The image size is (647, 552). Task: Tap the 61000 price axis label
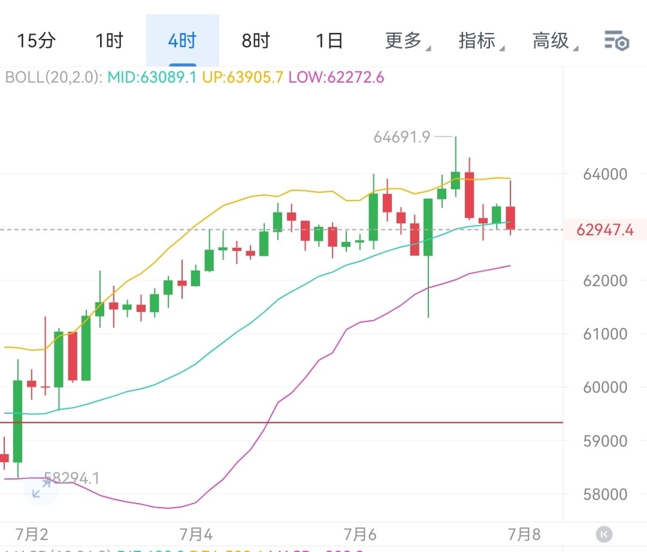tap(605, 334)
